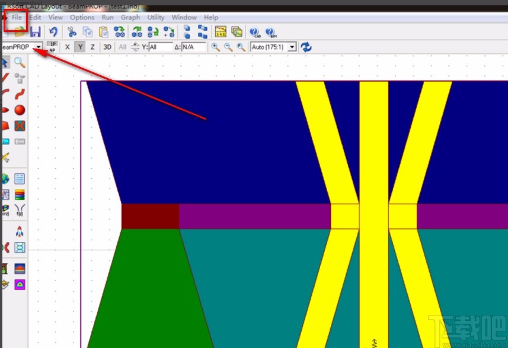The height and width of the screenshot is (348, 508).
Task: Click the dark red rectangle segment
Action: 150,216
